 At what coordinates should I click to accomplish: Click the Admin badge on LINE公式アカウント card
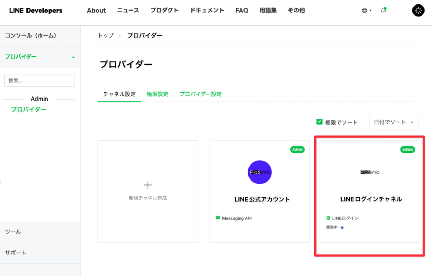point(297,150)
